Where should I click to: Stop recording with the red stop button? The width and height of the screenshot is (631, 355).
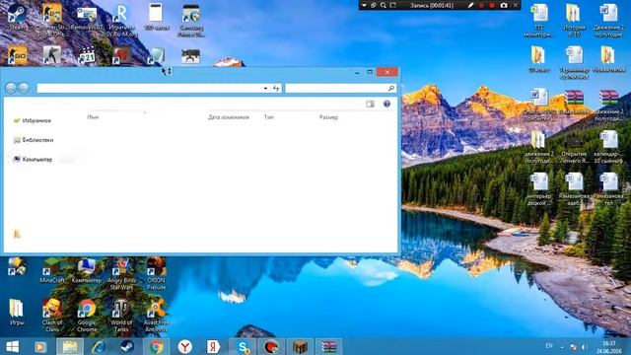492,5
